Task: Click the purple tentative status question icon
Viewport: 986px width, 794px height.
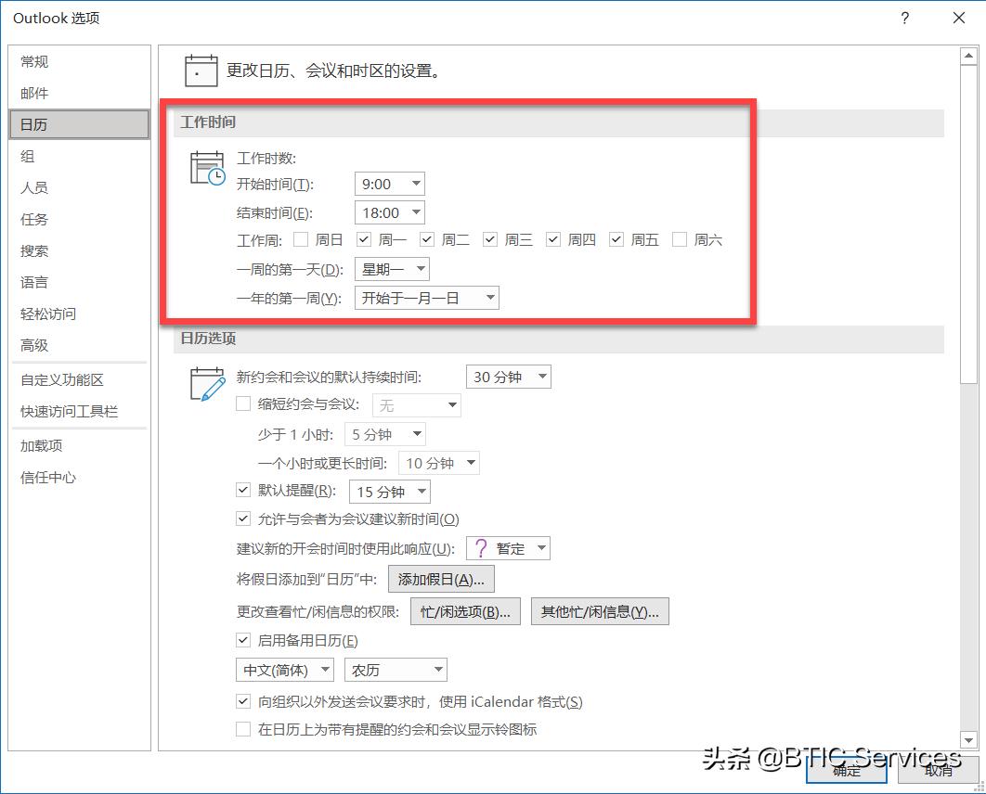Action: tap(482, 547)
